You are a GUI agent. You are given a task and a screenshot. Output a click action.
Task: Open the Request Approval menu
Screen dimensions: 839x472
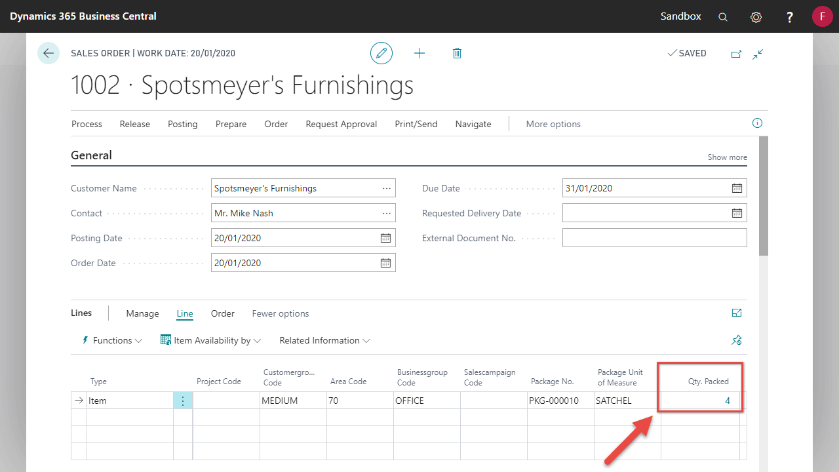click(341, 124)
